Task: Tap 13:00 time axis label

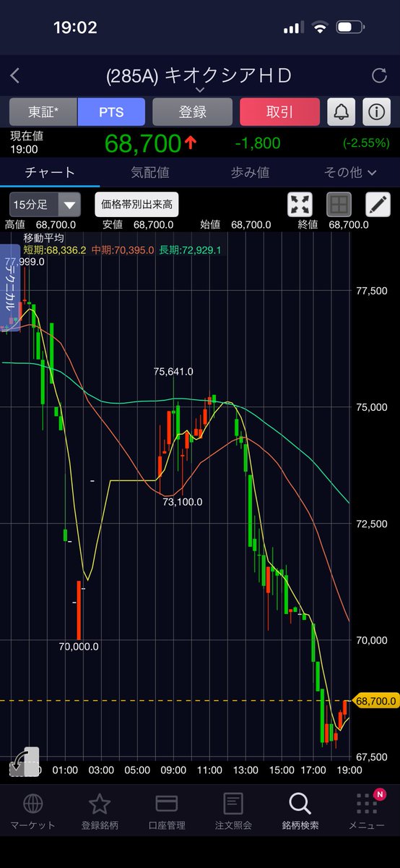Action: pos(245,770)
